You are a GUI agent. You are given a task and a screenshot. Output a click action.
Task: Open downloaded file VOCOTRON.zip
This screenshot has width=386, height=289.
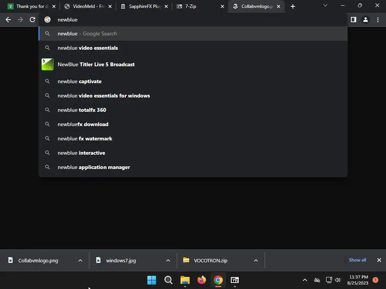pyautogui.click(x=210, y=260)
